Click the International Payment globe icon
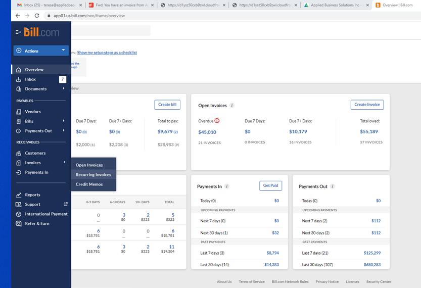 (x=19, y=214)
